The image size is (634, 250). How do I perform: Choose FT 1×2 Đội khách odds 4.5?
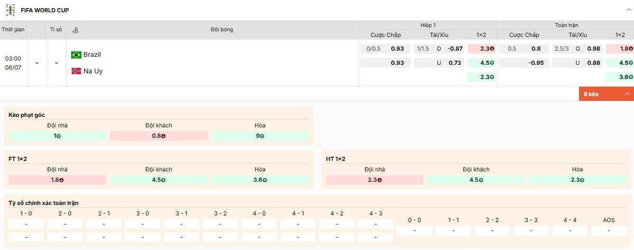pyautogui.click(x=159, y=180)
